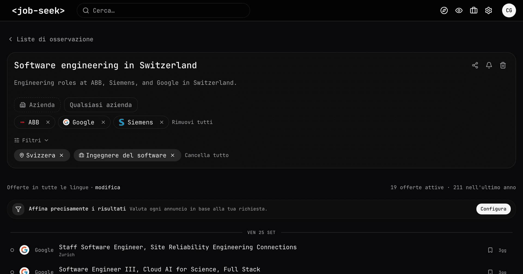Image resolution: width=523 pixels, height=274 pixels.
Task: Select the Azienda tab
Action: pos(37,105)
